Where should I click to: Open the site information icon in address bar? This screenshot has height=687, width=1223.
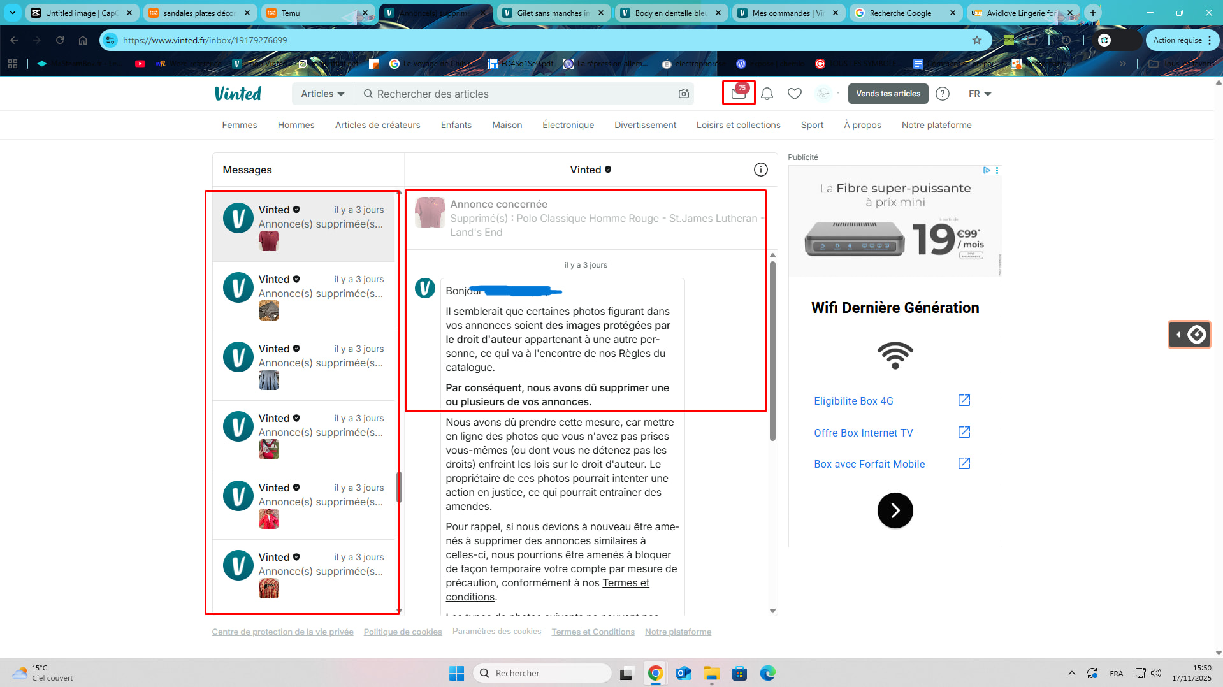click(x=111, y=40)
